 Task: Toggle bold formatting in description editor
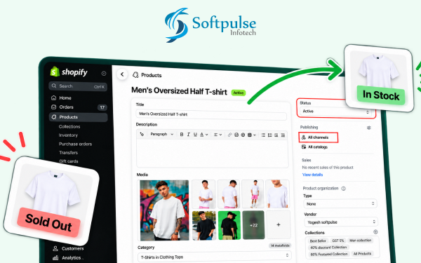click(182, 135)
